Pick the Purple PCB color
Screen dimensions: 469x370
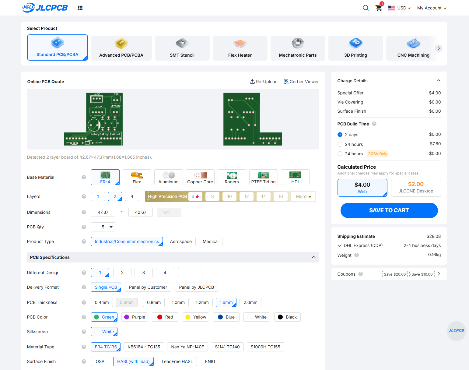click(135, 317)
